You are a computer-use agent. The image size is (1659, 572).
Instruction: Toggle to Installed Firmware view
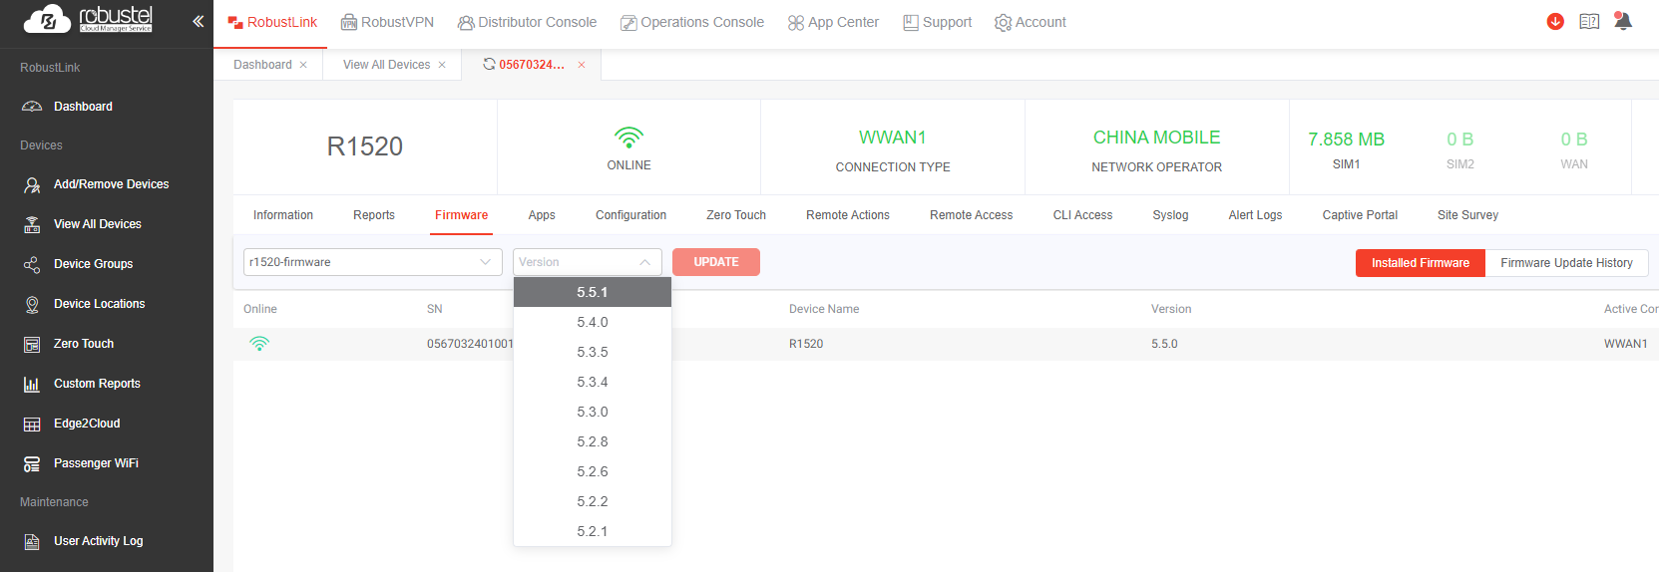(x=1420, y=263)
